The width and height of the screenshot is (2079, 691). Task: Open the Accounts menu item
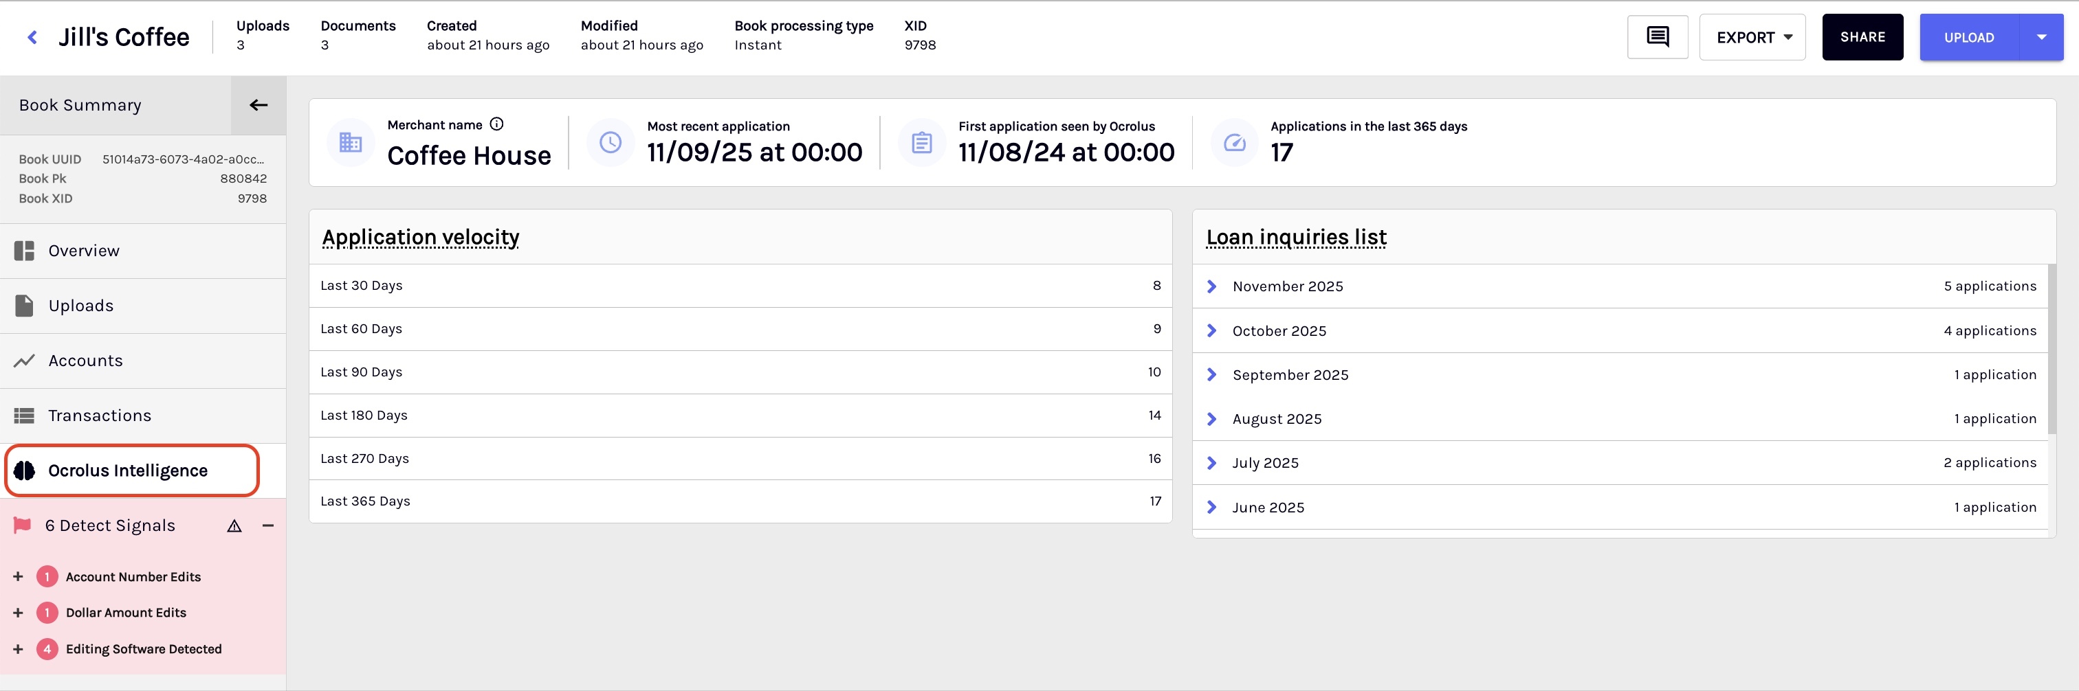coord(143,361)
